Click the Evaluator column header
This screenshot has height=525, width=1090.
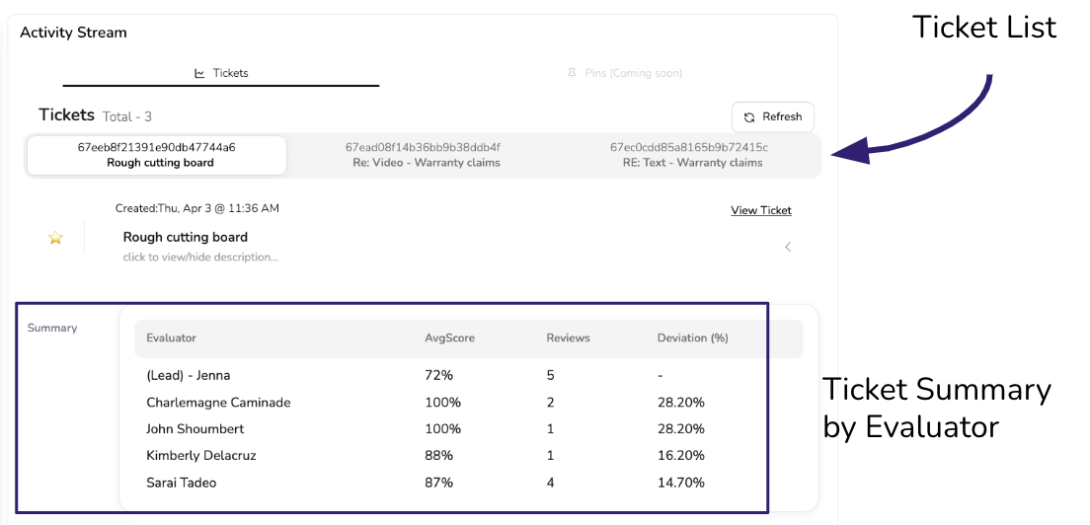coord(171,337)
